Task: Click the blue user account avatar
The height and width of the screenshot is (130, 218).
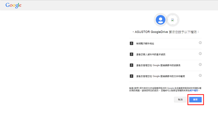Action: pyautogui.click(x=161, y=20)
